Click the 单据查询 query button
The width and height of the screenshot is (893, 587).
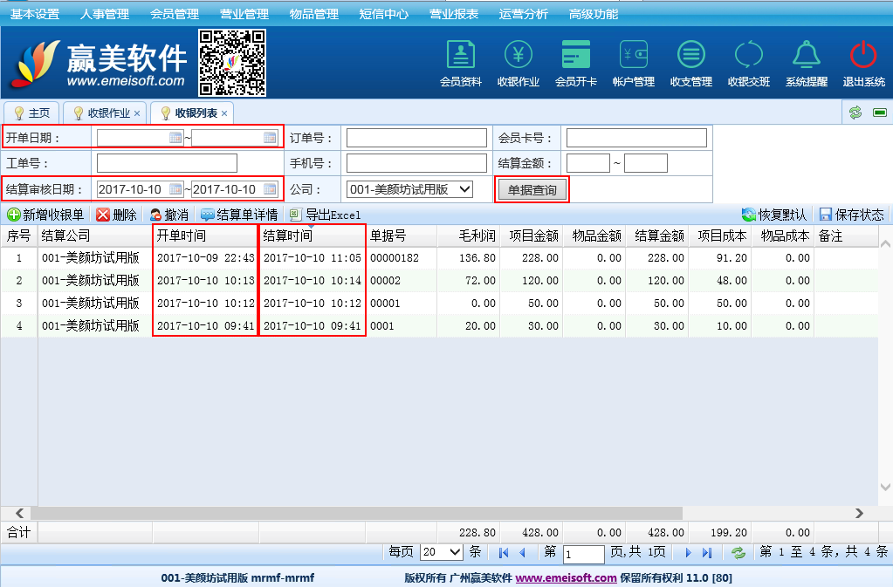(532, 189)
